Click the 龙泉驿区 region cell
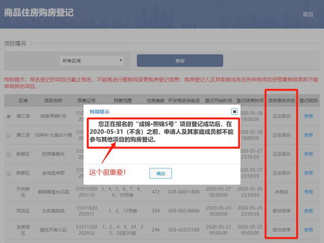The image size is (324, 243). (x=23, y=230)
